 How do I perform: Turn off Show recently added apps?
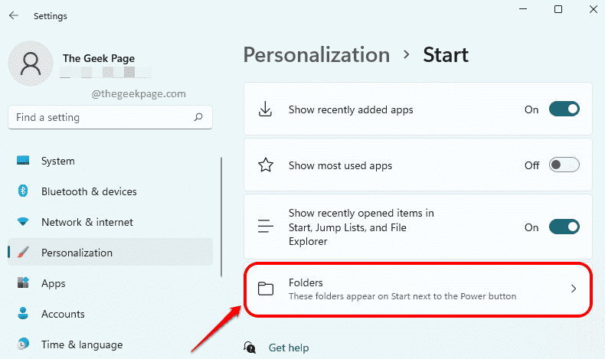coord(564,109)
